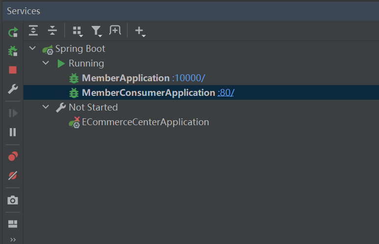Click the camera thread dump icon
The width and height of the screenshot is (379, 244).
13,200
